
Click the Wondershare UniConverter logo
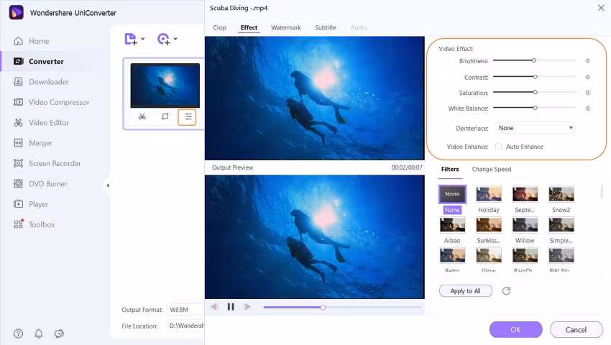coord(17,12)
